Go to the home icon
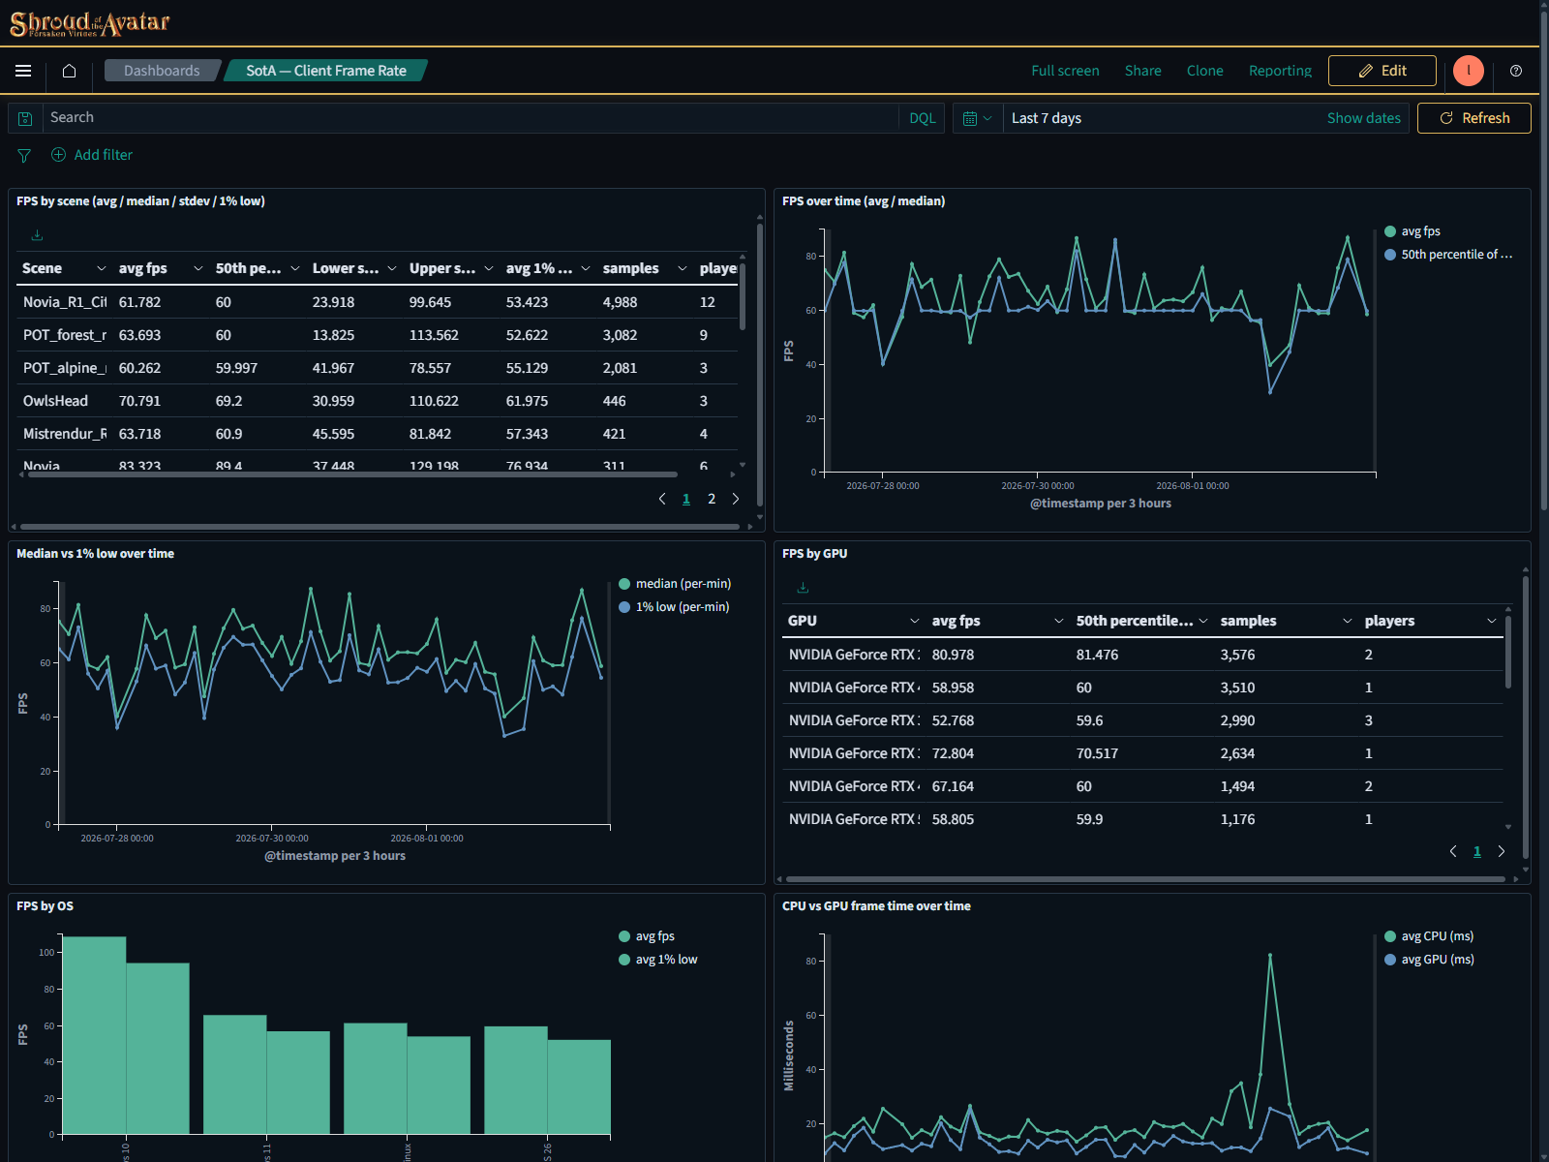Image resolution: width=1549 pixels, height=1162 pixels. click(69, 71)
